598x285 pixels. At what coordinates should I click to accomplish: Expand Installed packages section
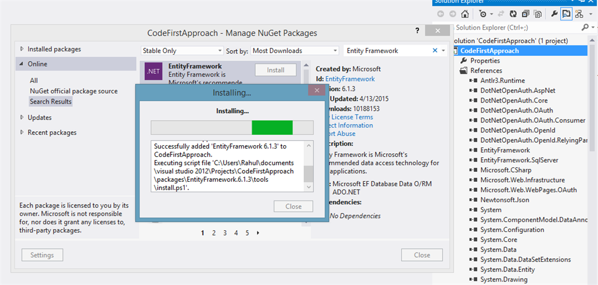(x=22, y=49)
